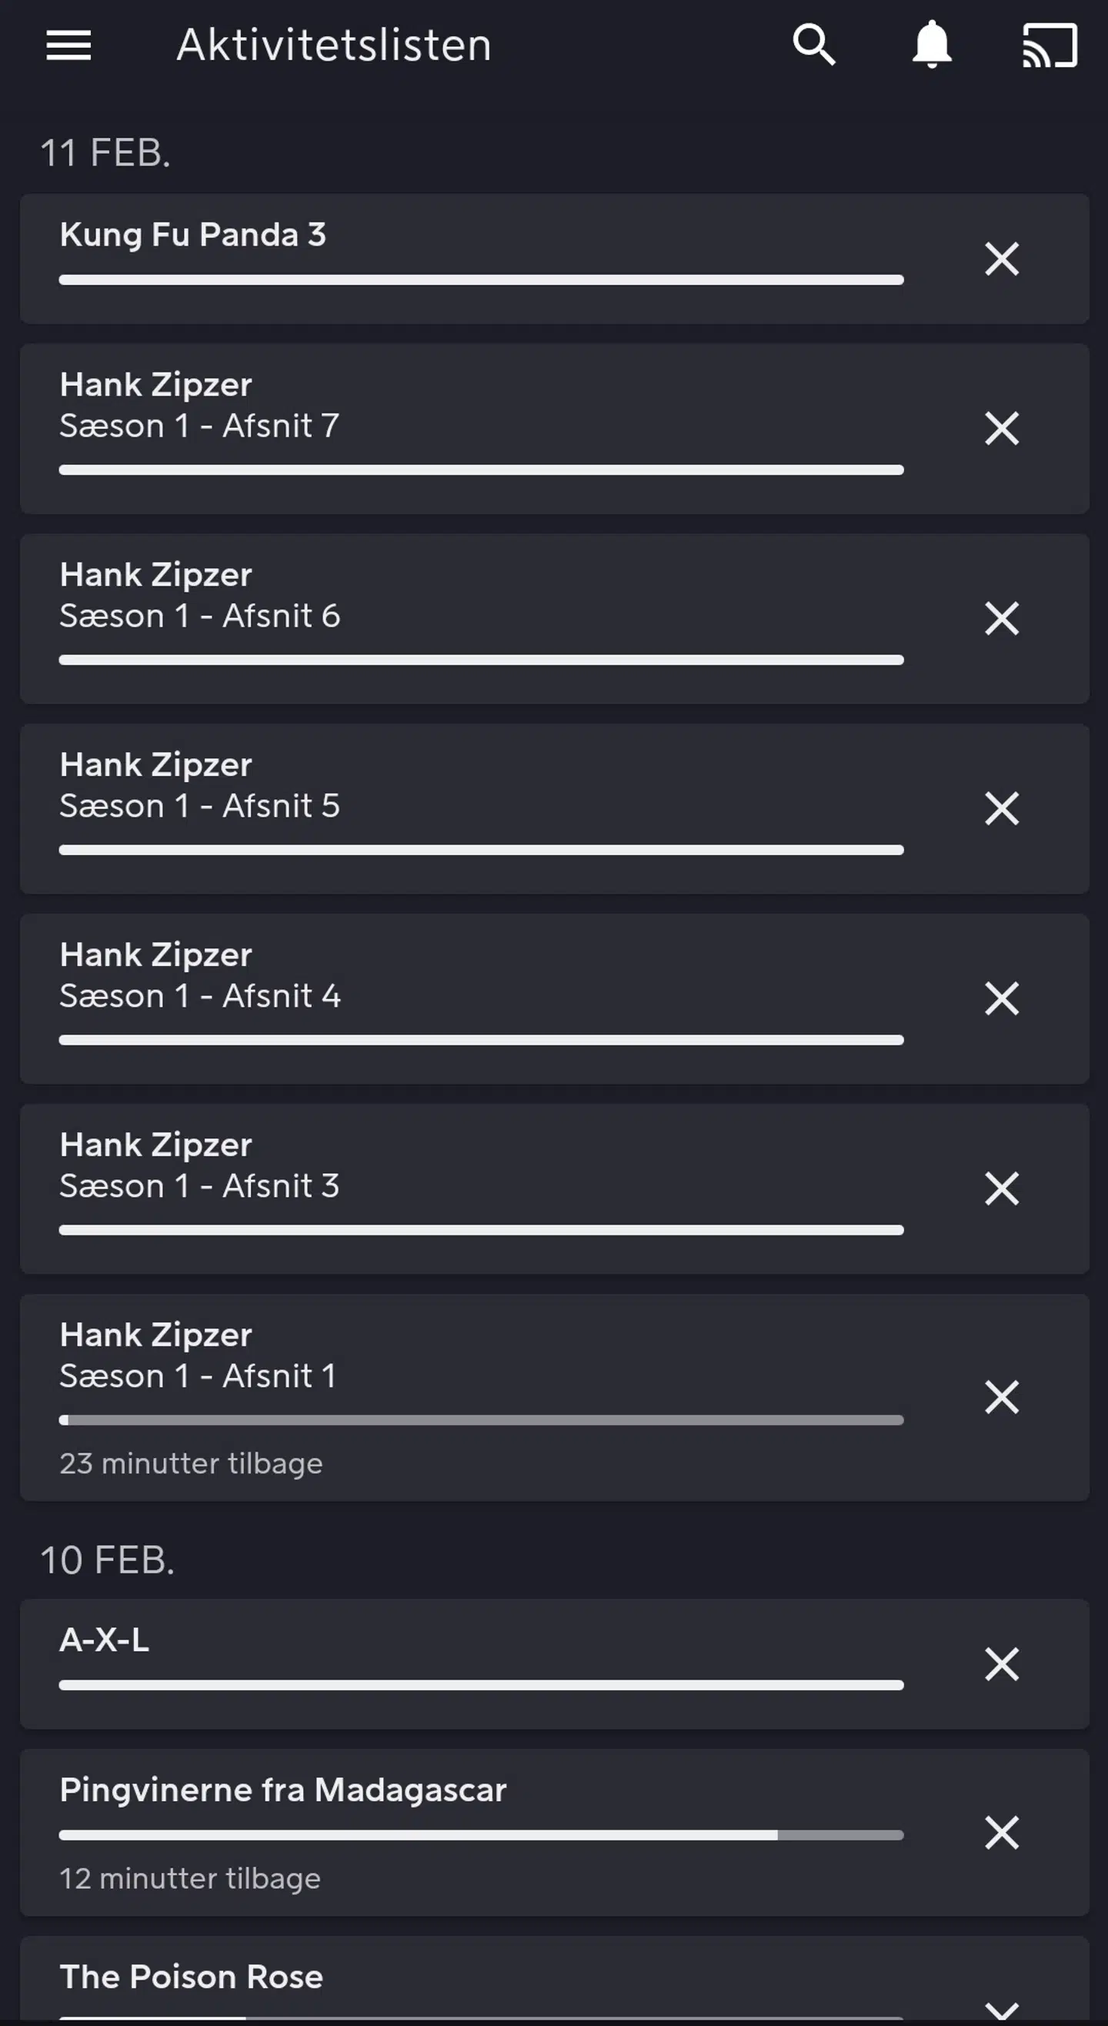Click Pingvinerne fra Madagascar progress bar
The width and height of the screenshot is (1108, 2026).
point(481,1835)
